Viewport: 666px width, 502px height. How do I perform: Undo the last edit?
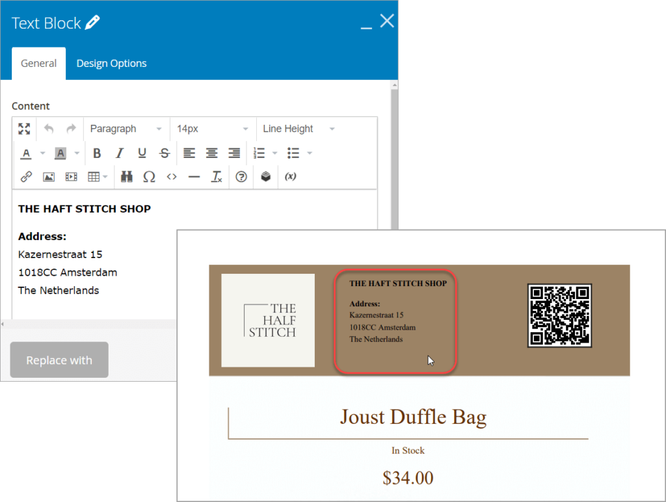[x=49, y=129]
